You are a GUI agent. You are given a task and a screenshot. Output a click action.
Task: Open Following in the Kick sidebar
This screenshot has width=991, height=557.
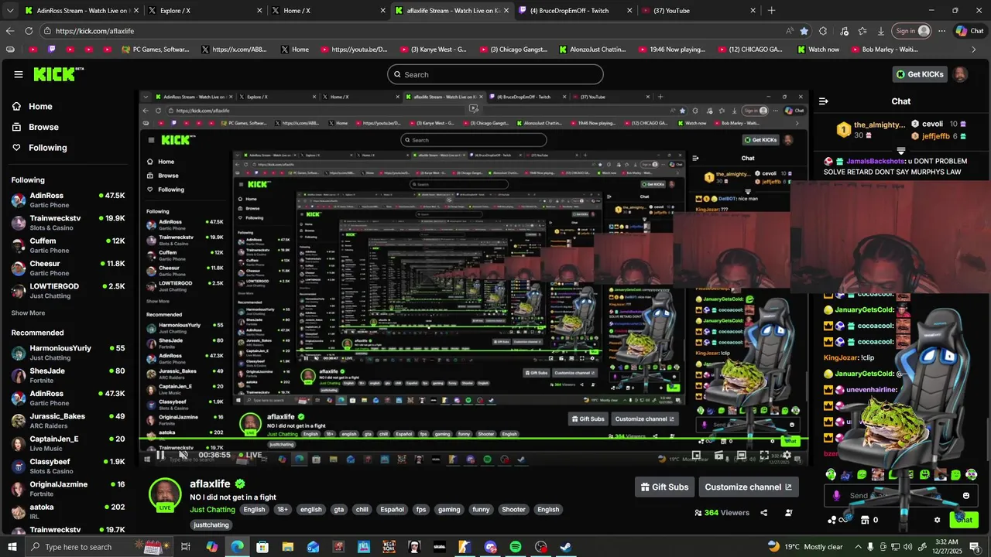point(39,148)
